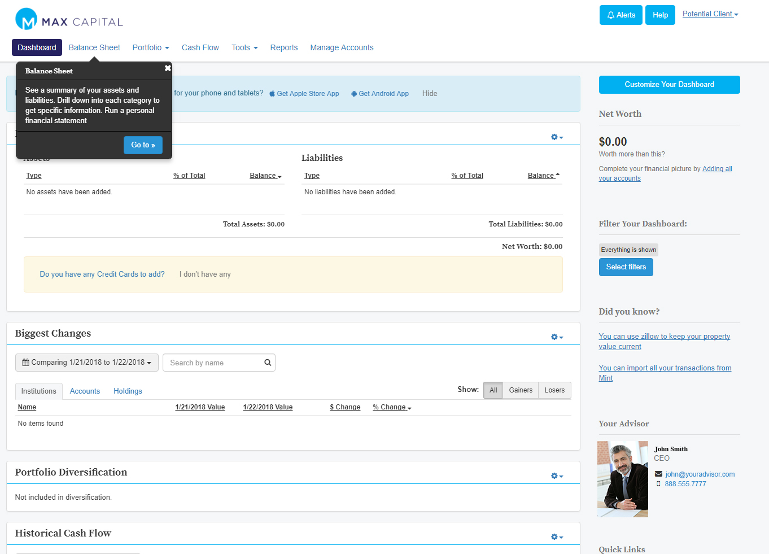Open the Reports page
This screenshot has width=769, height=554.
pyautogui.click(x=284, y=47)
